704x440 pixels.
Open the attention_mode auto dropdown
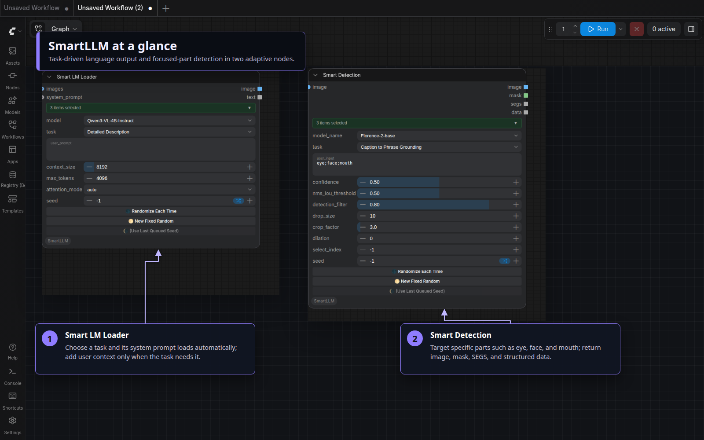(169, 190)
